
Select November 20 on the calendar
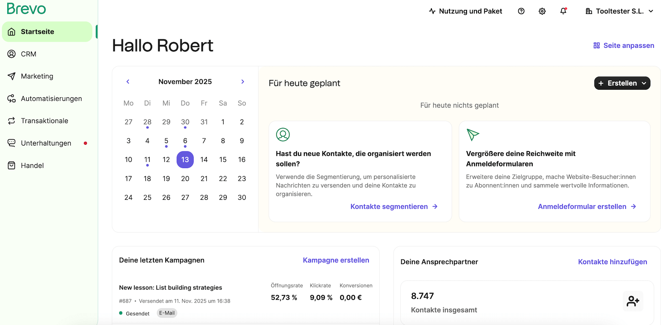(x=185, y=178)
